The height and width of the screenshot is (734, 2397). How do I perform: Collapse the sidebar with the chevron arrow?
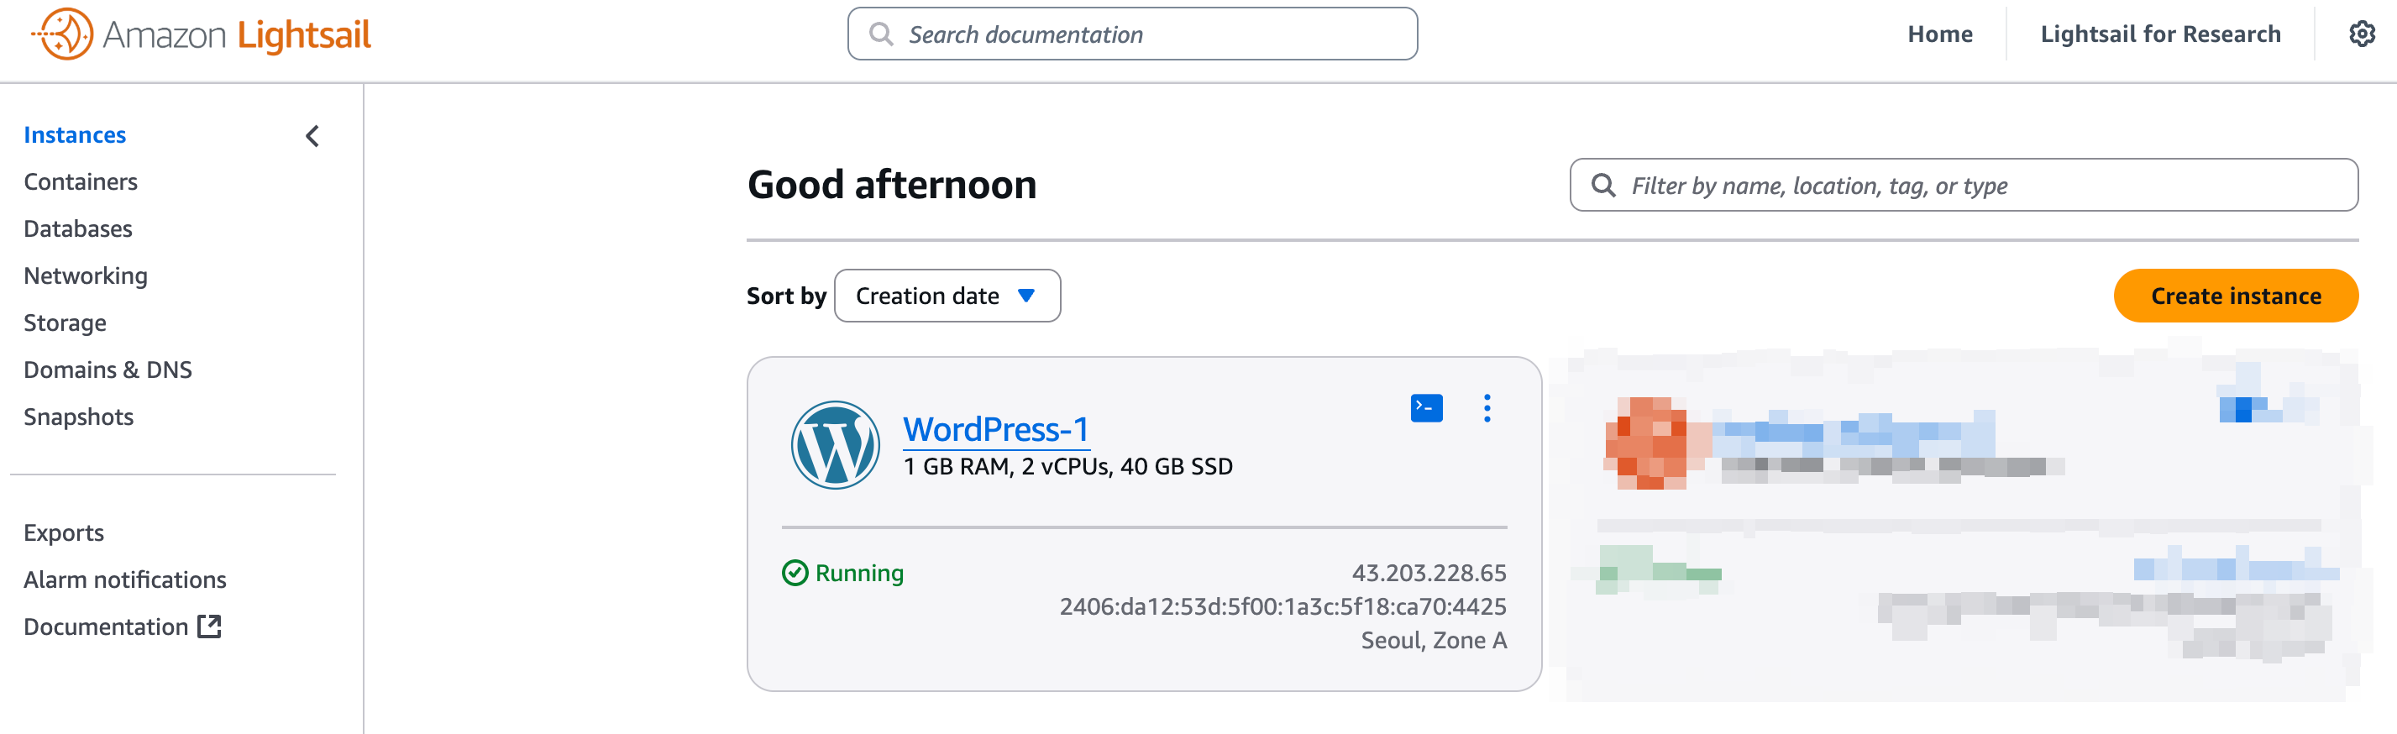312,136
